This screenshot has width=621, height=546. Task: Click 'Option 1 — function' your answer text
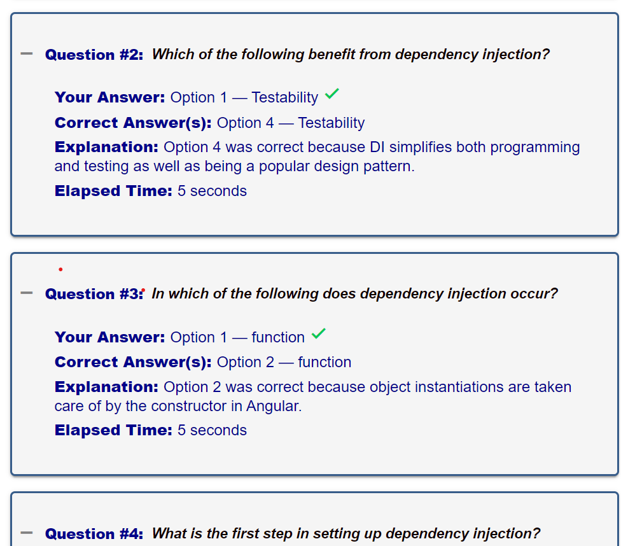(237, 337)
